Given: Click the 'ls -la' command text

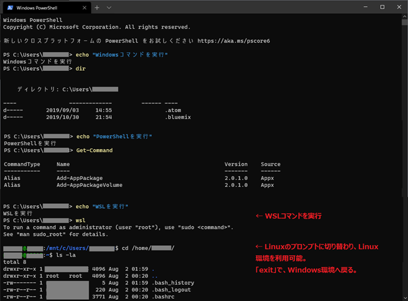Looking at the screenshot, I should [x=66, y=255].
